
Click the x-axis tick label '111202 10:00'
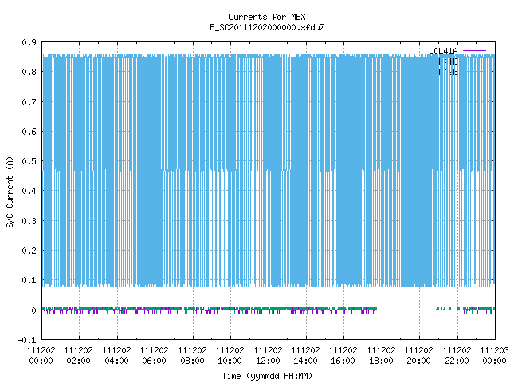[229, 356]
